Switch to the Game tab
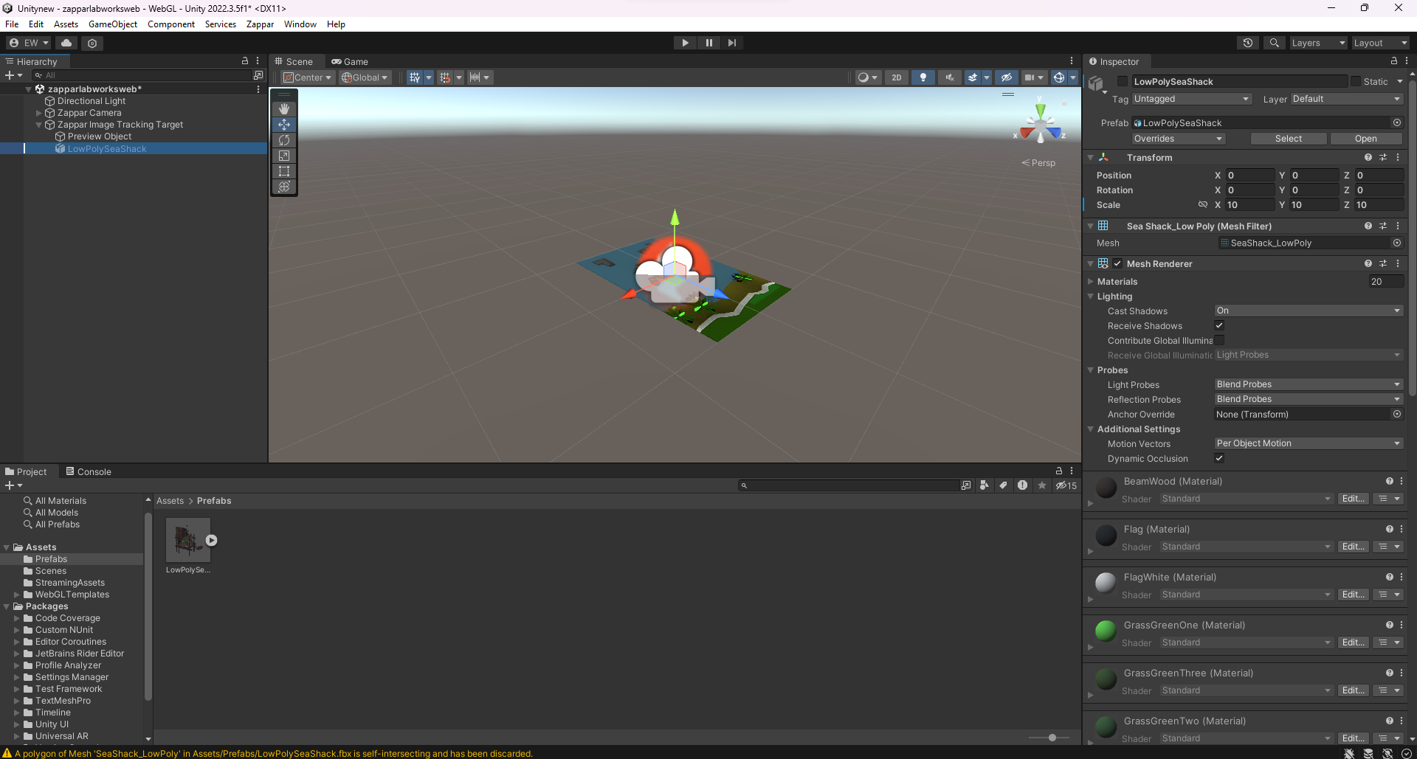 (351, 61)
